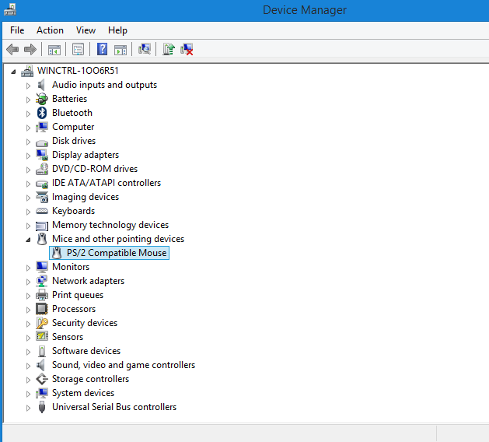Viewport: 489px width, 442px height.
Task: Select the Keyboards label
Action: 73,211
